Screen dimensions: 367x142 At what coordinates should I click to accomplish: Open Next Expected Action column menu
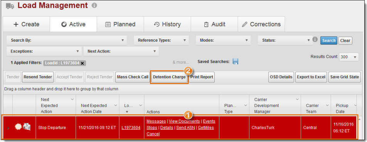point(72,99)
